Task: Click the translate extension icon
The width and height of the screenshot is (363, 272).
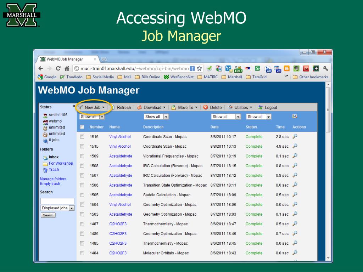Action: coord(219,68)
